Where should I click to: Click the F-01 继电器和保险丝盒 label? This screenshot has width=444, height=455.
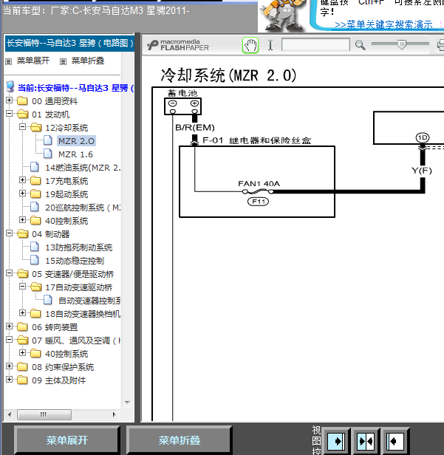point(257,141)
